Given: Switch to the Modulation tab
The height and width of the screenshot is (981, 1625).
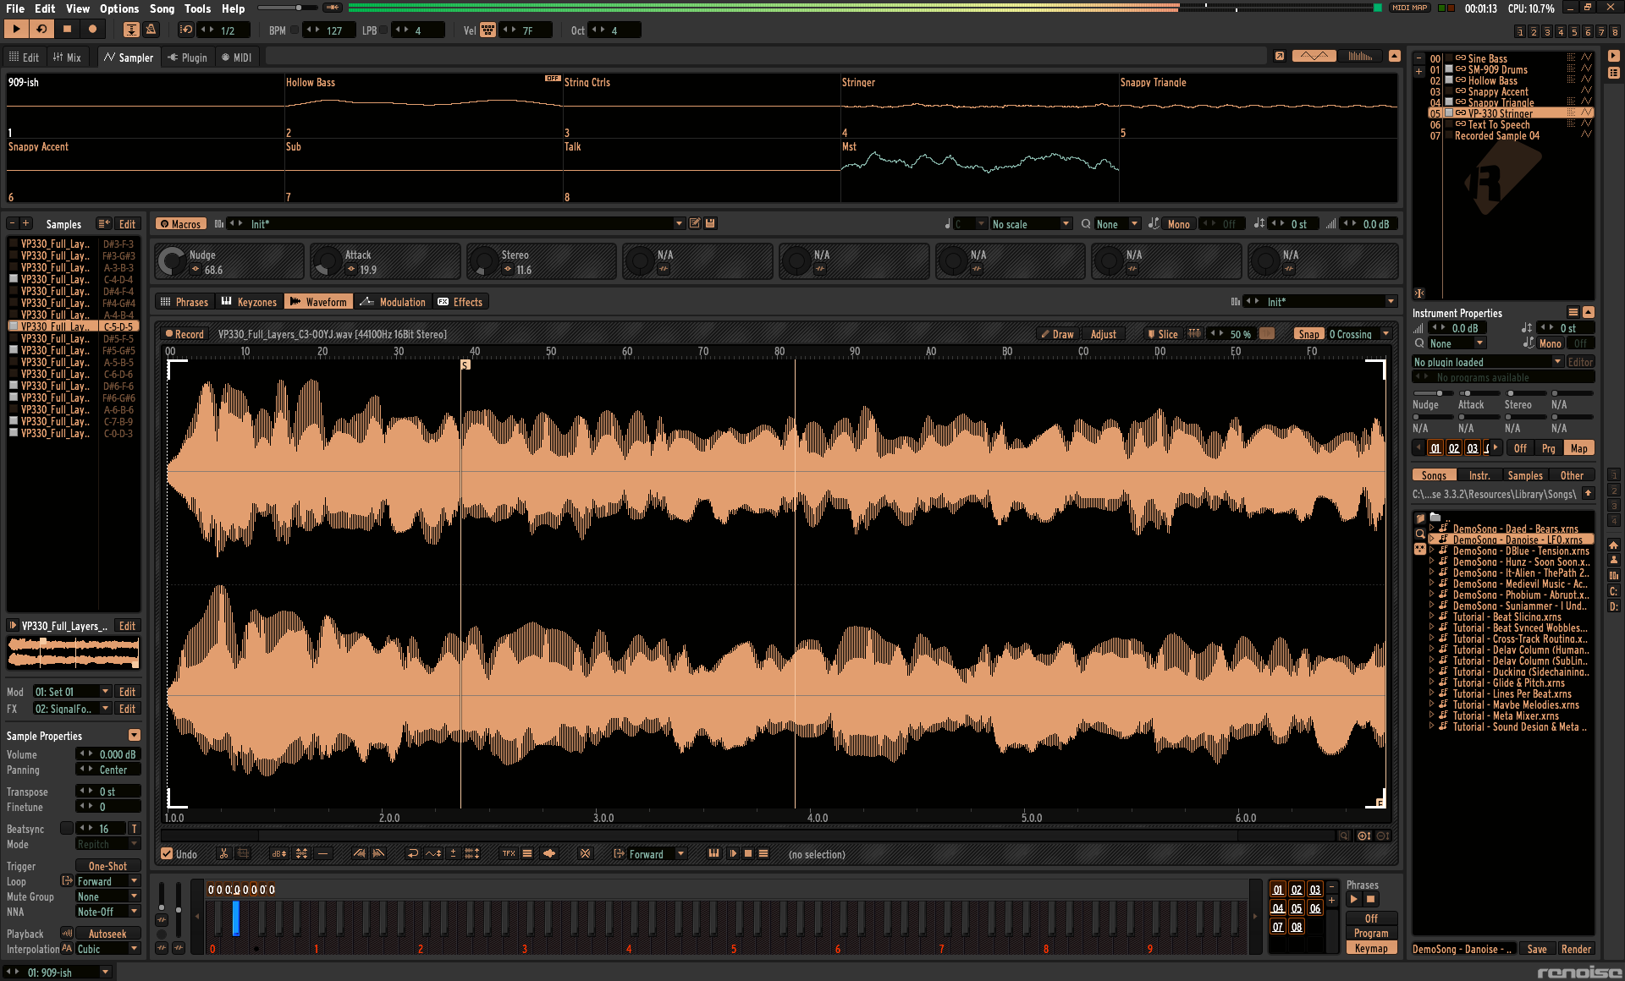Looking at the screenshot, I should [x=393, y=302].
